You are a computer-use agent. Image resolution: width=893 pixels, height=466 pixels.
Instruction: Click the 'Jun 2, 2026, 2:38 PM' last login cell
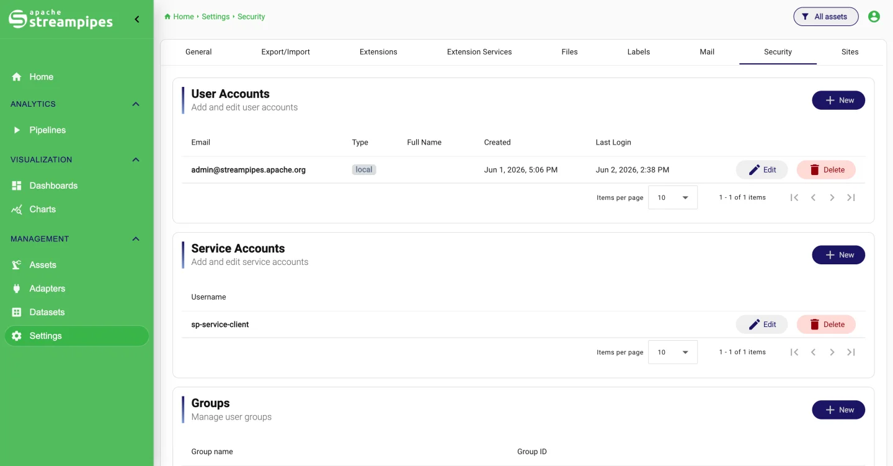(x=633, y=170)
